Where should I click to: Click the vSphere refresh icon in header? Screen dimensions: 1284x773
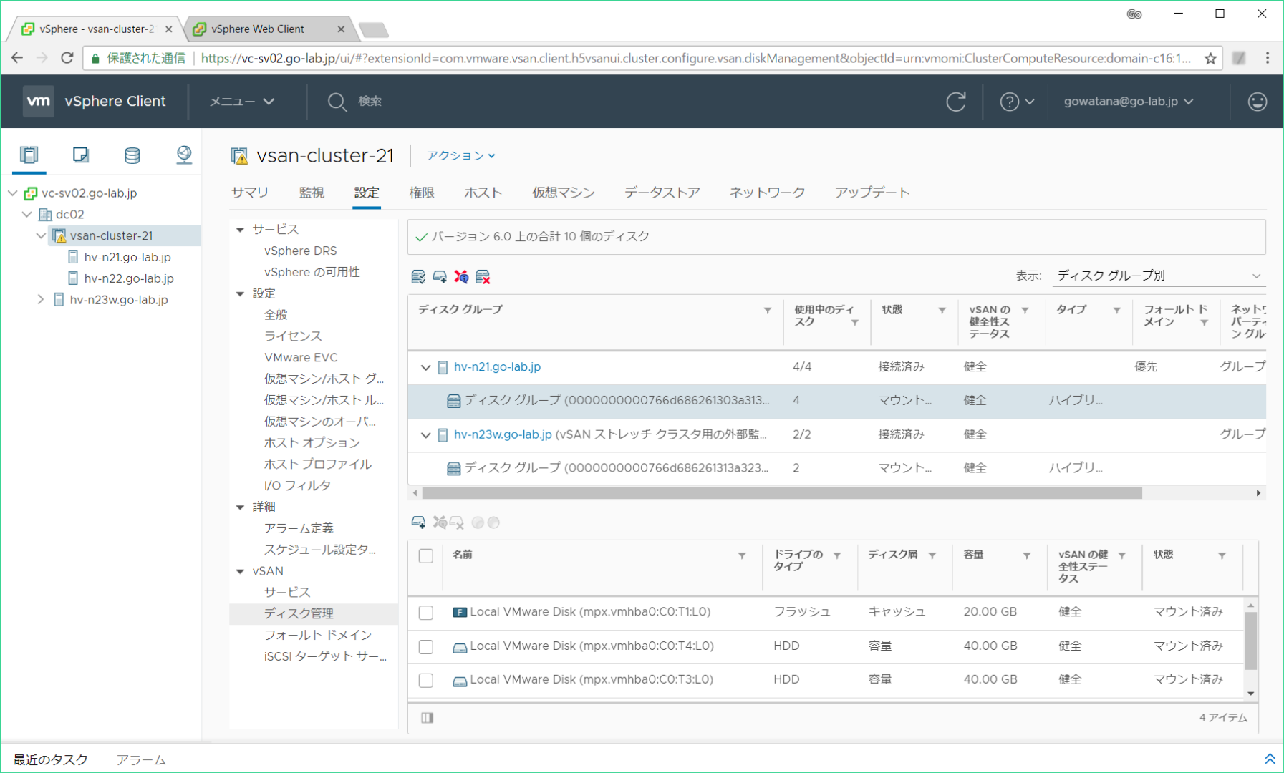point(956,102)
